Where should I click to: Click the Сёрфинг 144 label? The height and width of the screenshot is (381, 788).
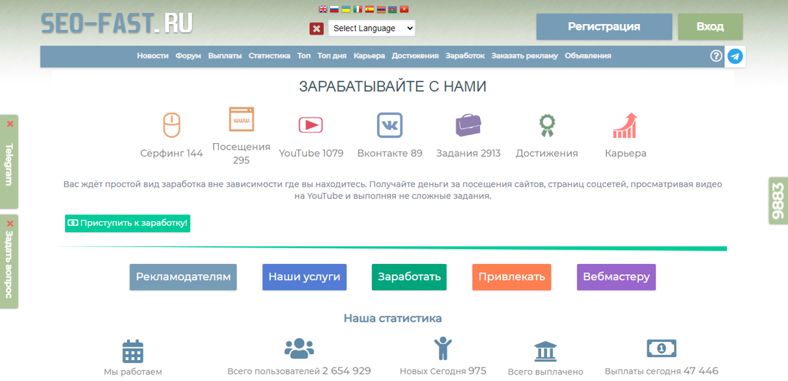(171, 153)
